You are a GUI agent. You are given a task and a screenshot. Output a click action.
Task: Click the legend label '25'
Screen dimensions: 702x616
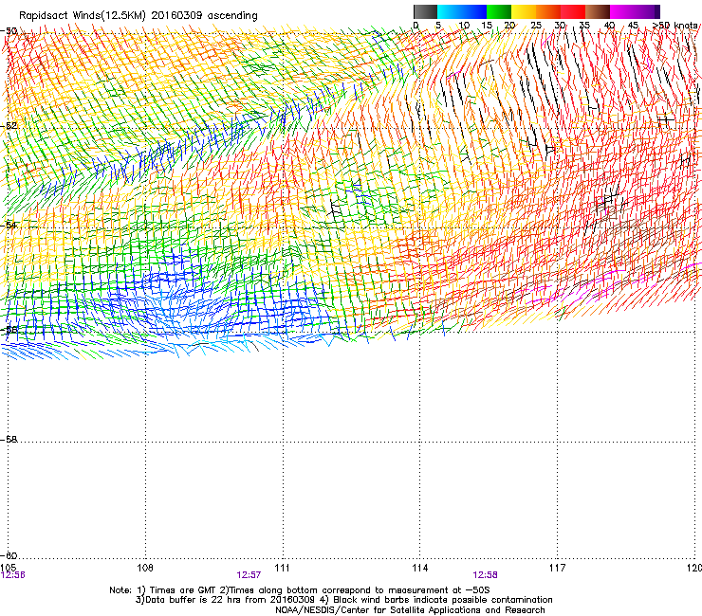tap(536, 25)
